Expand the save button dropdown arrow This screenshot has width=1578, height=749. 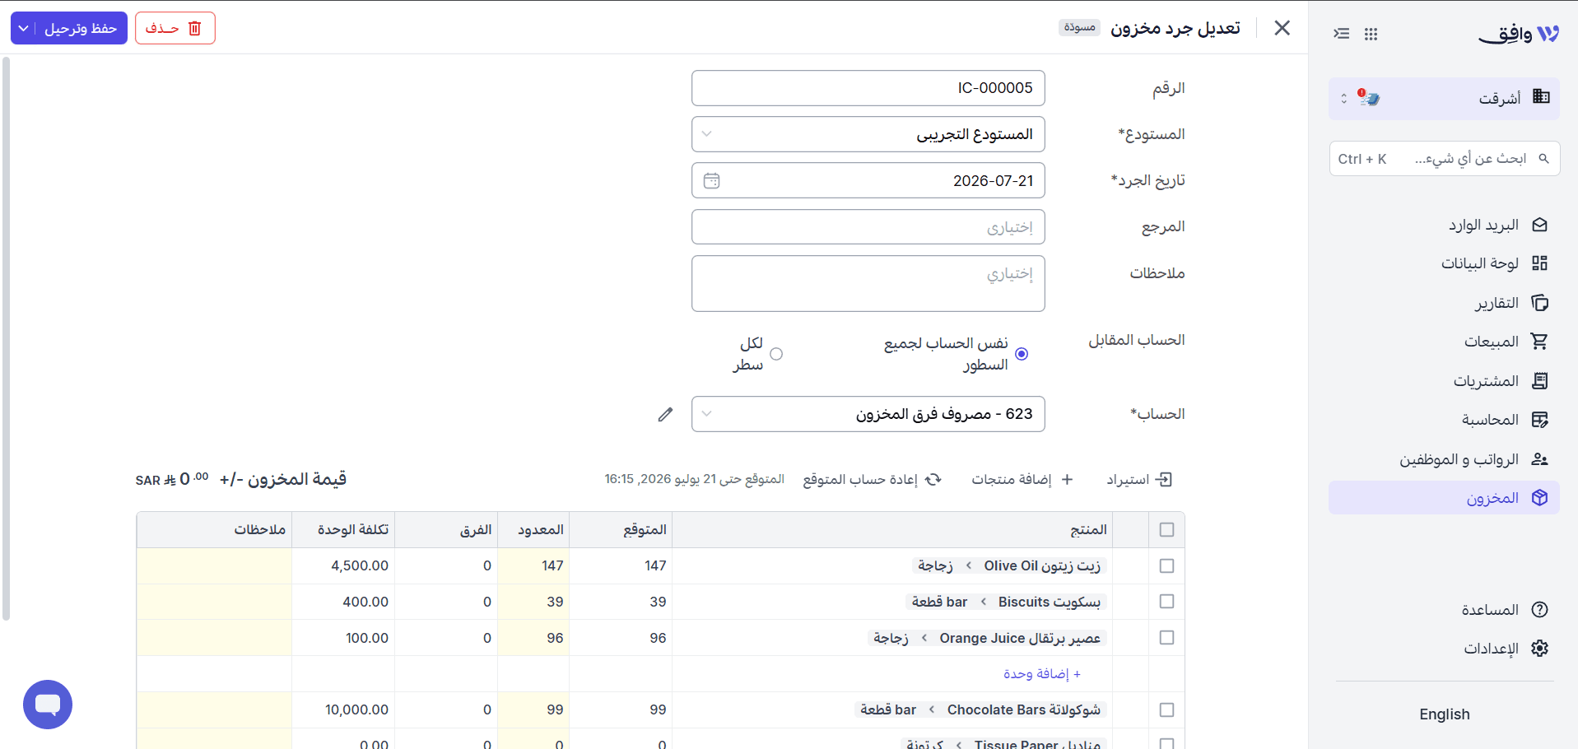[23, 28]
